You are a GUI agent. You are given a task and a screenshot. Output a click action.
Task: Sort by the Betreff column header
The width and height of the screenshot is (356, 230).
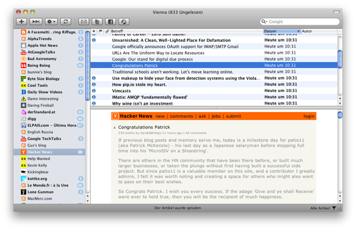point(186,31)
